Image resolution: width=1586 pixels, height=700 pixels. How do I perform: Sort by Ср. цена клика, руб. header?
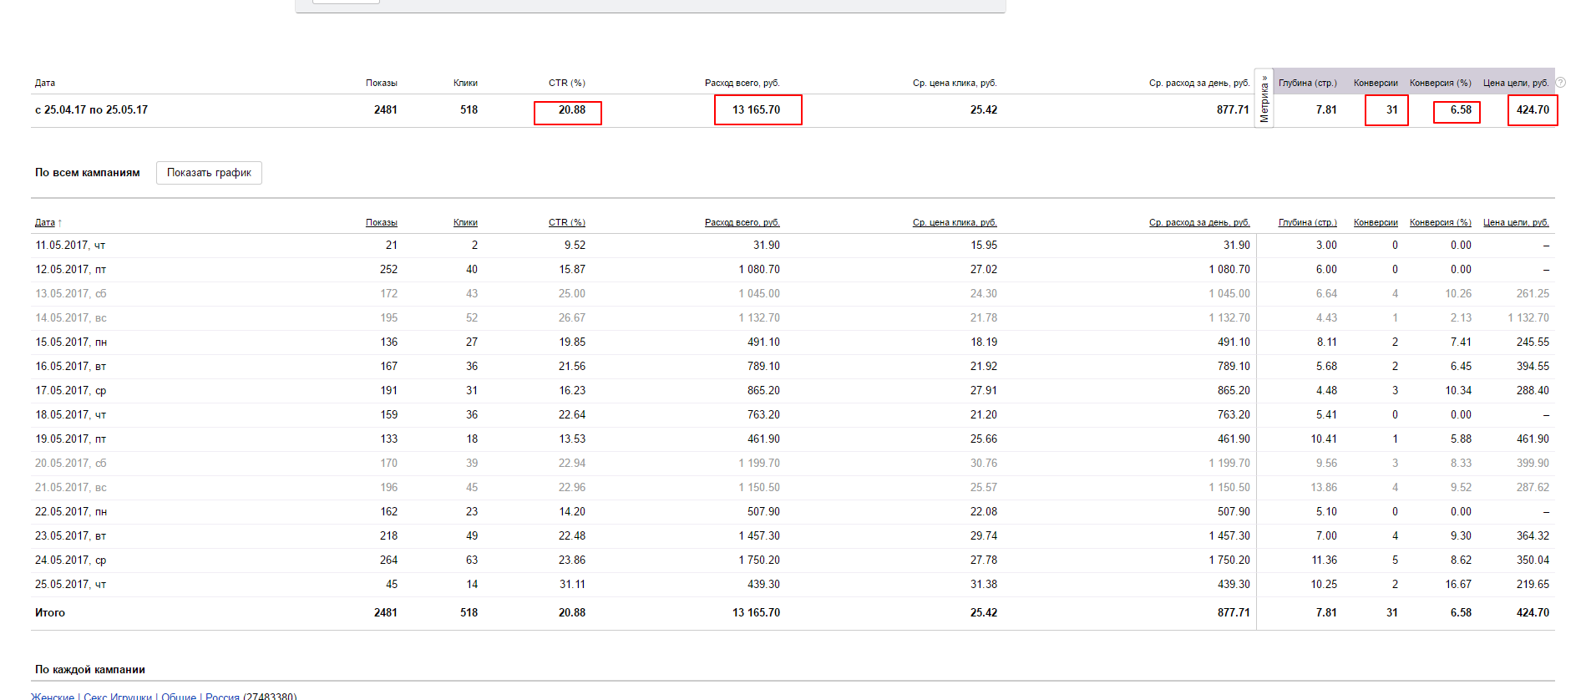coord(954,222)
